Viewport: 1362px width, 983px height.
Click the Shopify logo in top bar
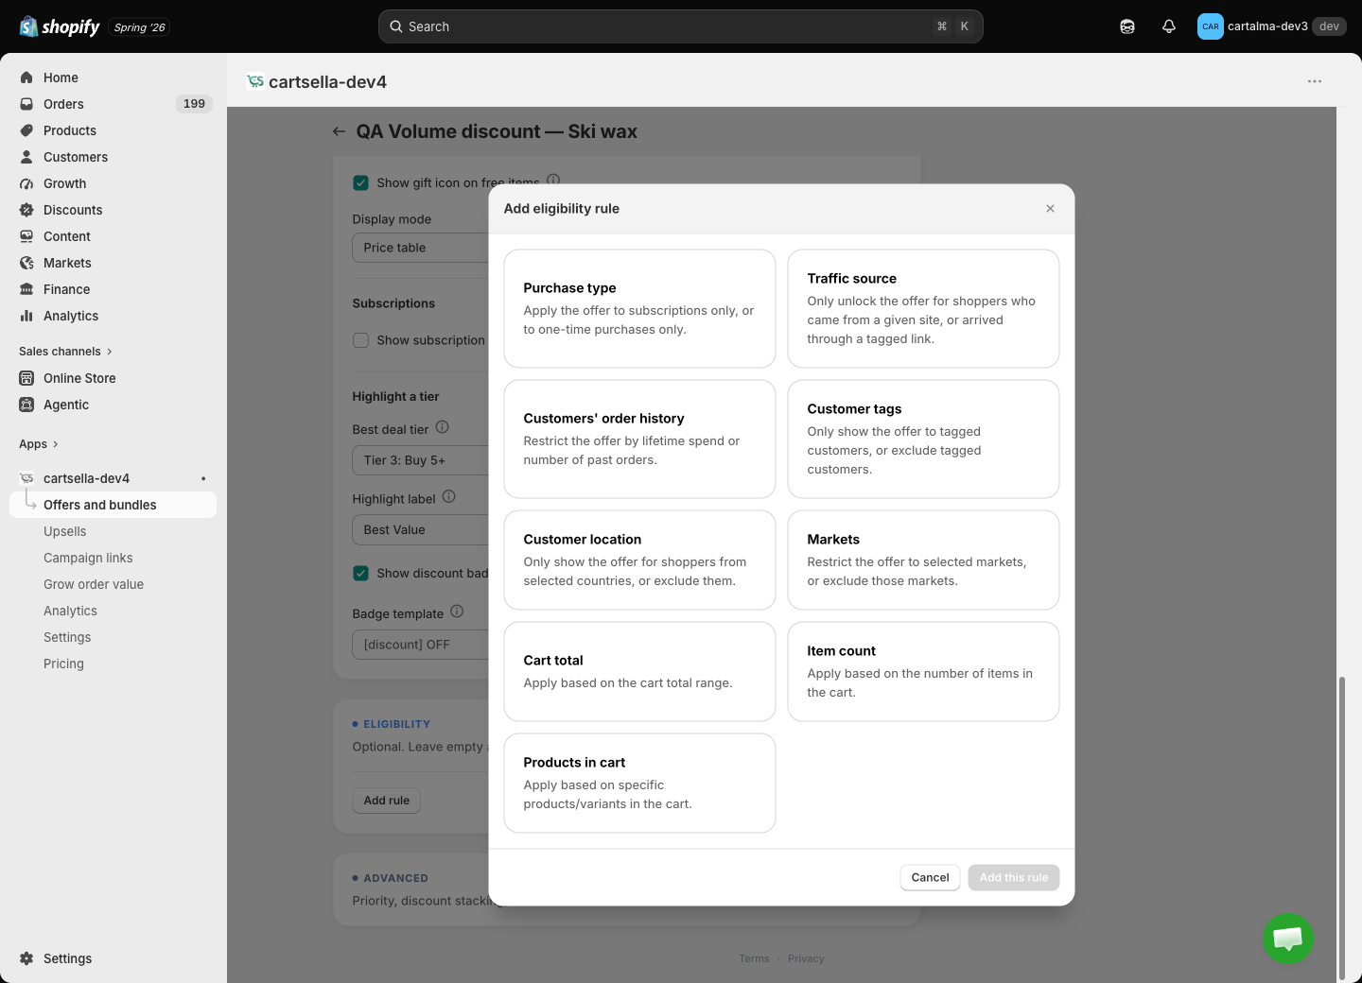(x=60, y=26)
